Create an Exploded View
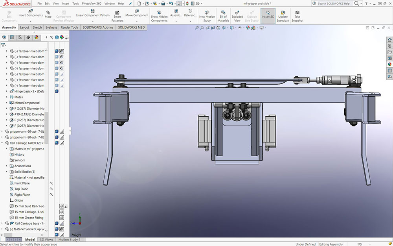The width and height of the screenshot is (393, 246). [237, 13]
